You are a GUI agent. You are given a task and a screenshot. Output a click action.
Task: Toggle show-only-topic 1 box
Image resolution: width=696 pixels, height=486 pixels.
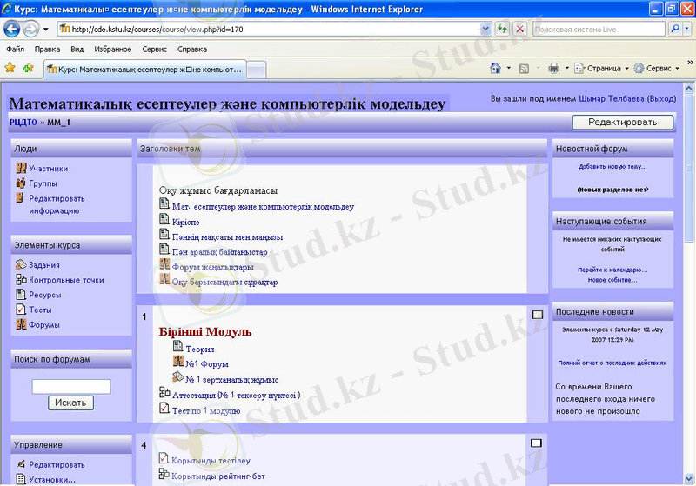click(x=537, y=315)
